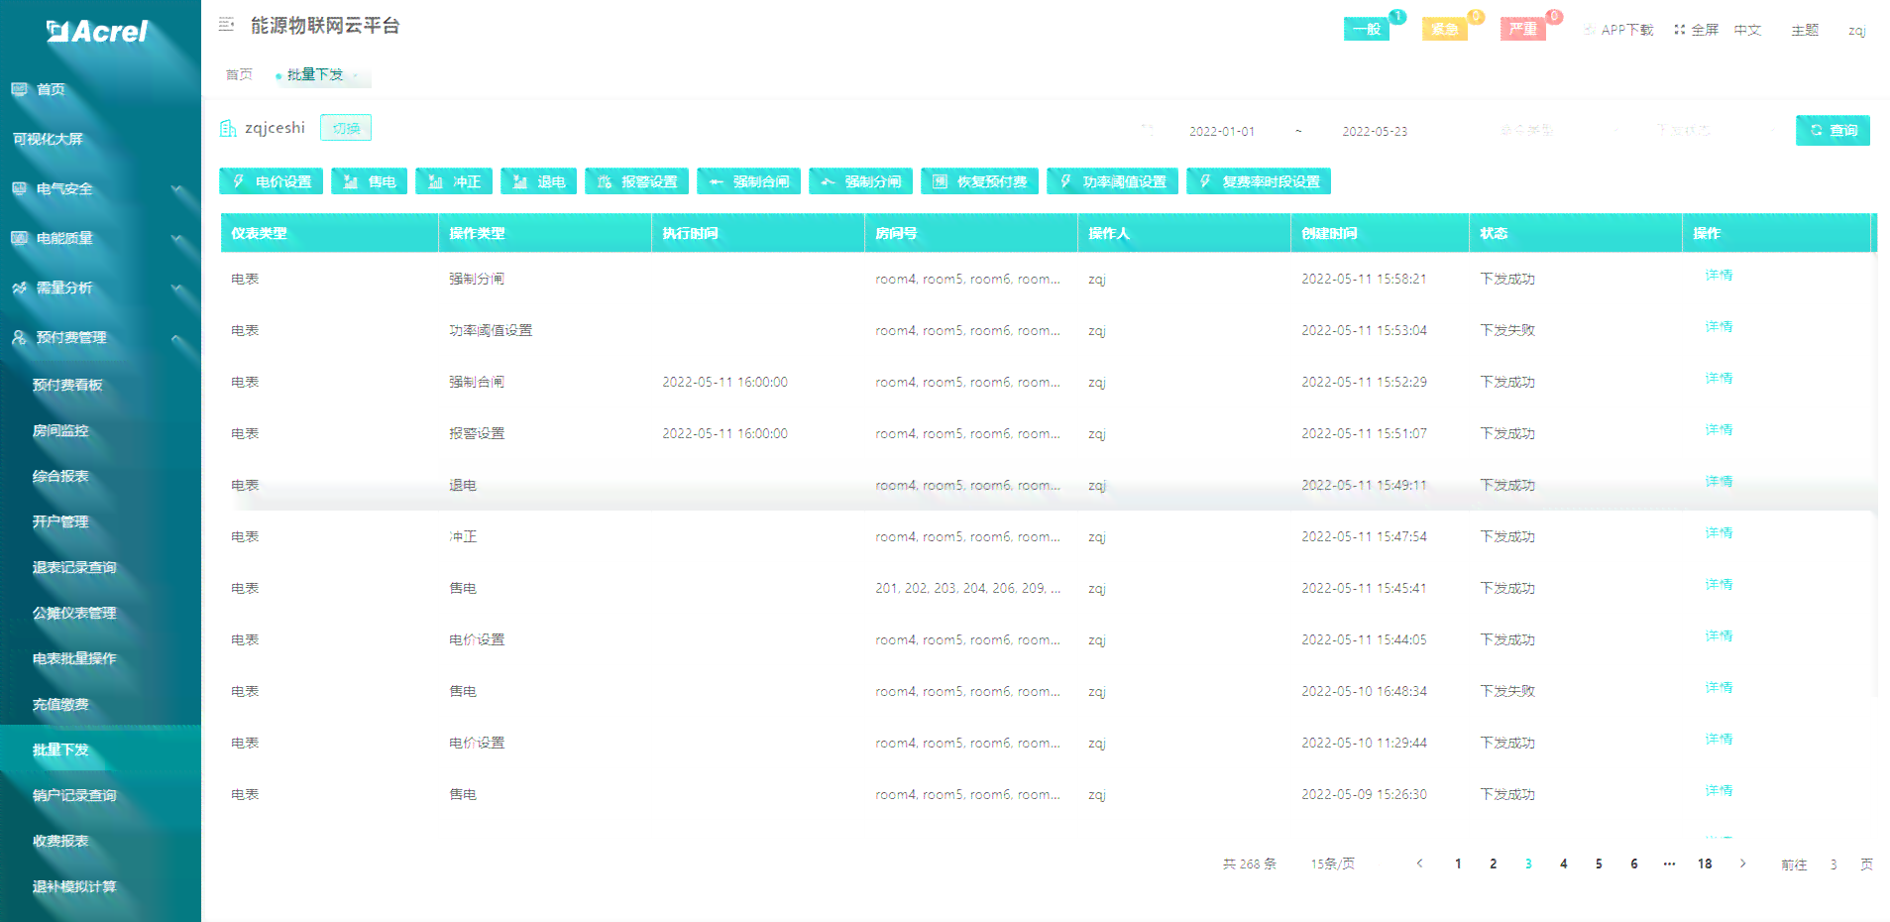Click the building icon beside zqjceshi
The width and height of the screenshot is (1890, 922).
click(228, 128)
